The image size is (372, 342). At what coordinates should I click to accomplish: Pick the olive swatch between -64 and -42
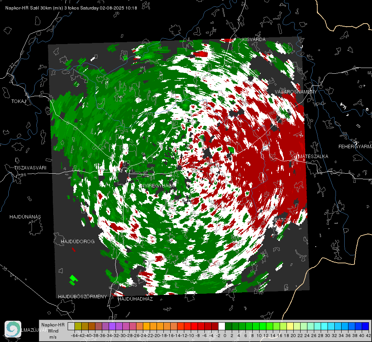pos(78,326)
